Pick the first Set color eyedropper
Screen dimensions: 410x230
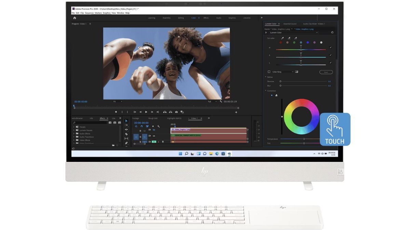(x=282, y=38)
